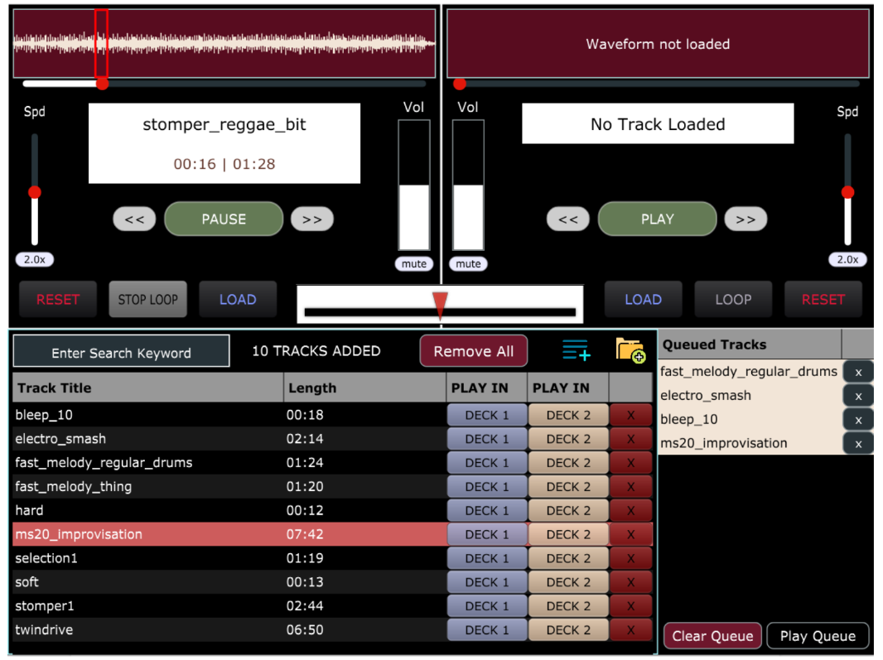The width and height of the screenshot is (883, 660).
Task: Enable LOOP on the right deck
Action: 733,300
